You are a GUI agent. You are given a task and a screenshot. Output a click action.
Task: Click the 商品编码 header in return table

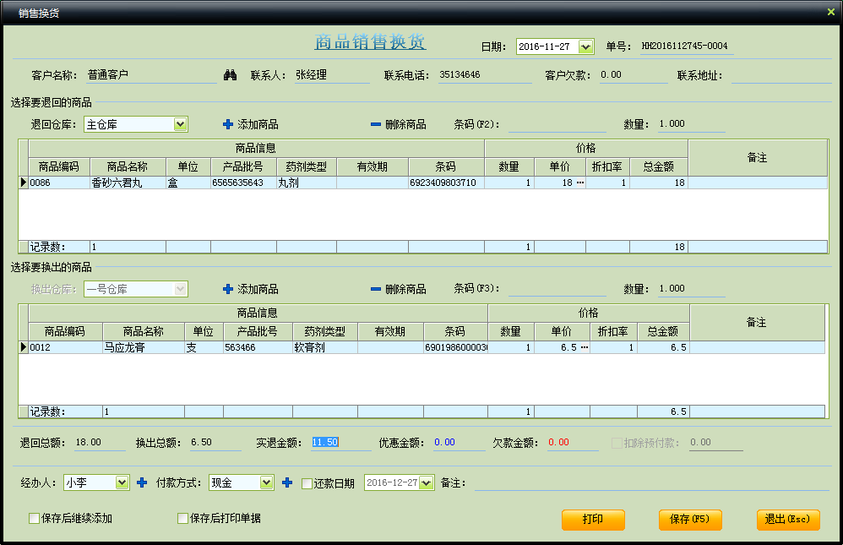pos(59,166)
